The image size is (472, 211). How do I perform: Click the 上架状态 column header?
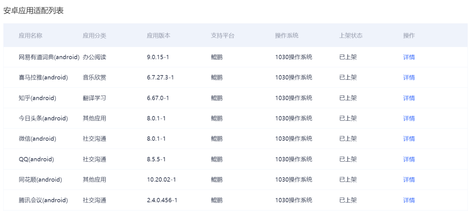(351, 36)
